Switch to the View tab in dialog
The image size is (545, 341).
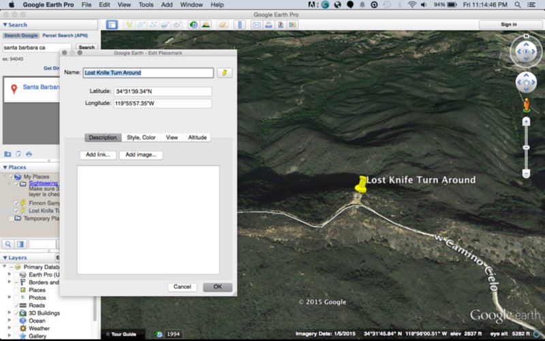click(172, 138)
